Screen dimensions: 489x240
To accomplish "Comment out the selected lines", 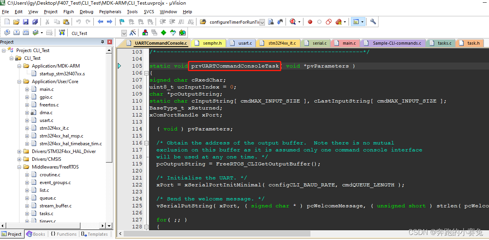I will point(181,22).
